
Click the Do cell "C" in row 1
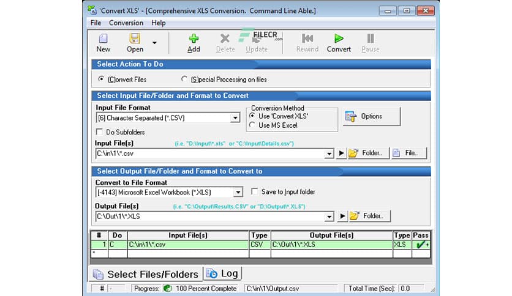(117, 245)
